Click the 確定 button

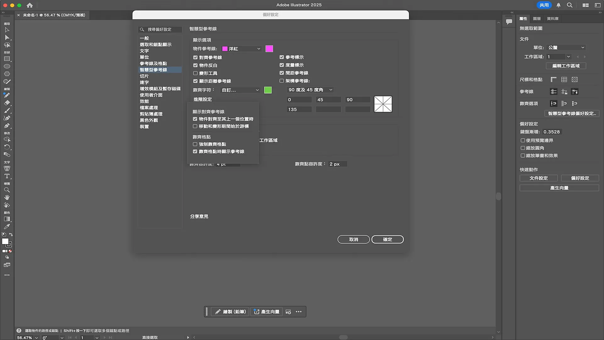(387, 239)
